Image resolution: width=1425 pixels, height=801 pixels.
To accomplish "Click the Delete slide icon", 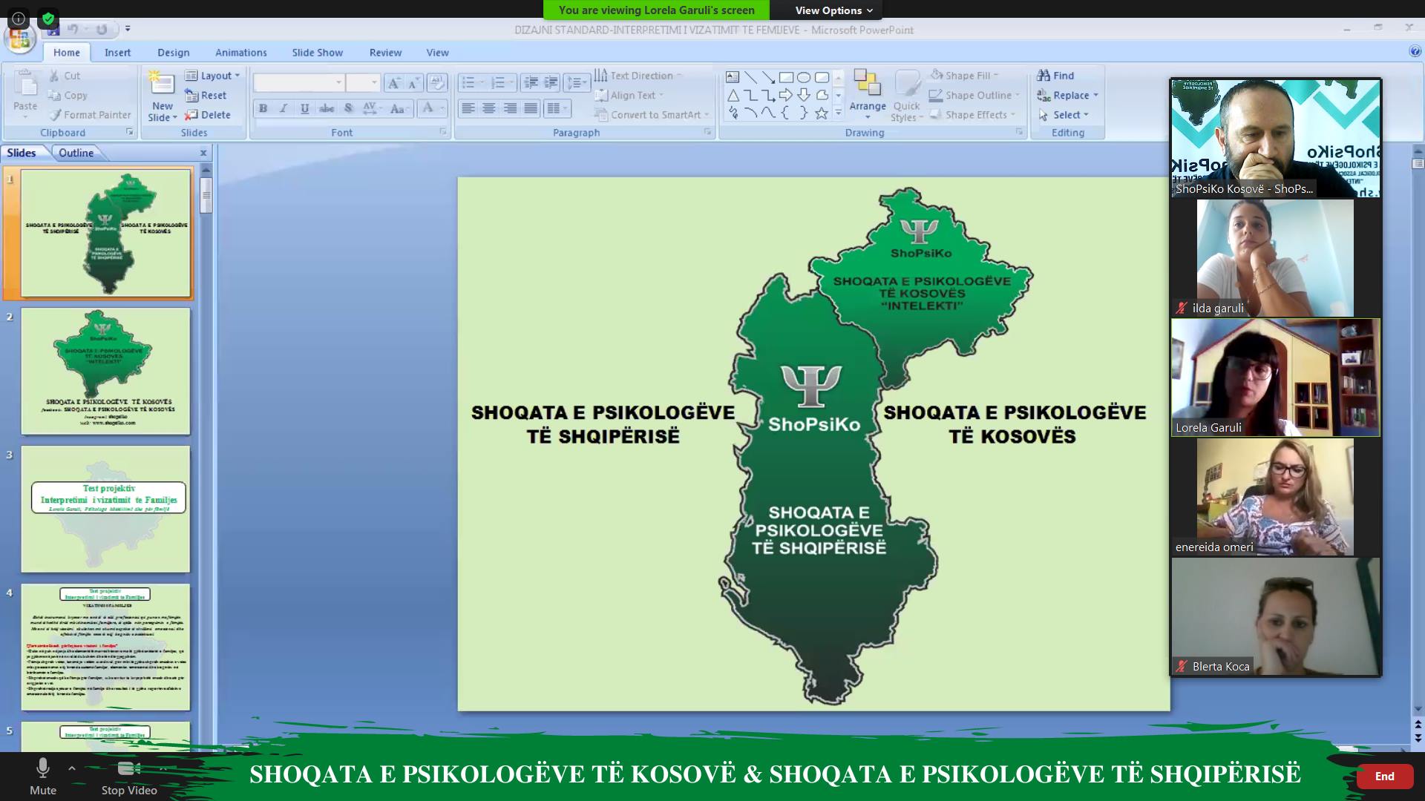I will coord(191,115).
